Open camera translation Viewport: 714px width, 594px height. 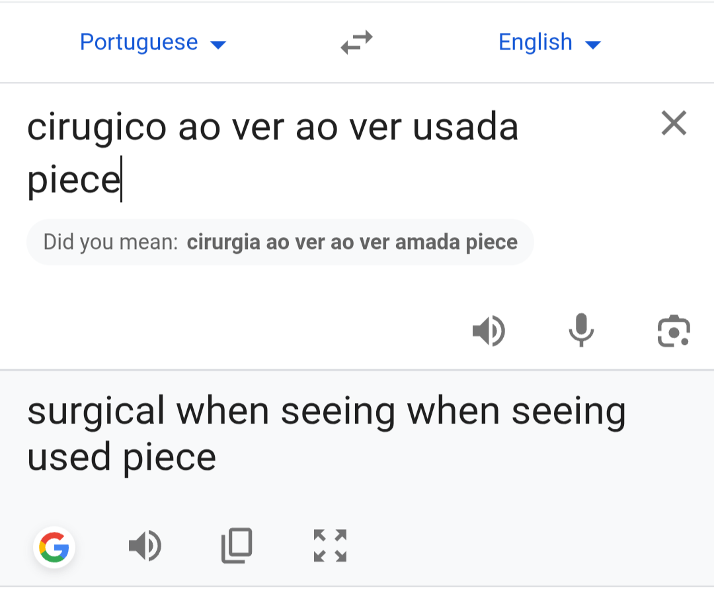click(674, 331)
